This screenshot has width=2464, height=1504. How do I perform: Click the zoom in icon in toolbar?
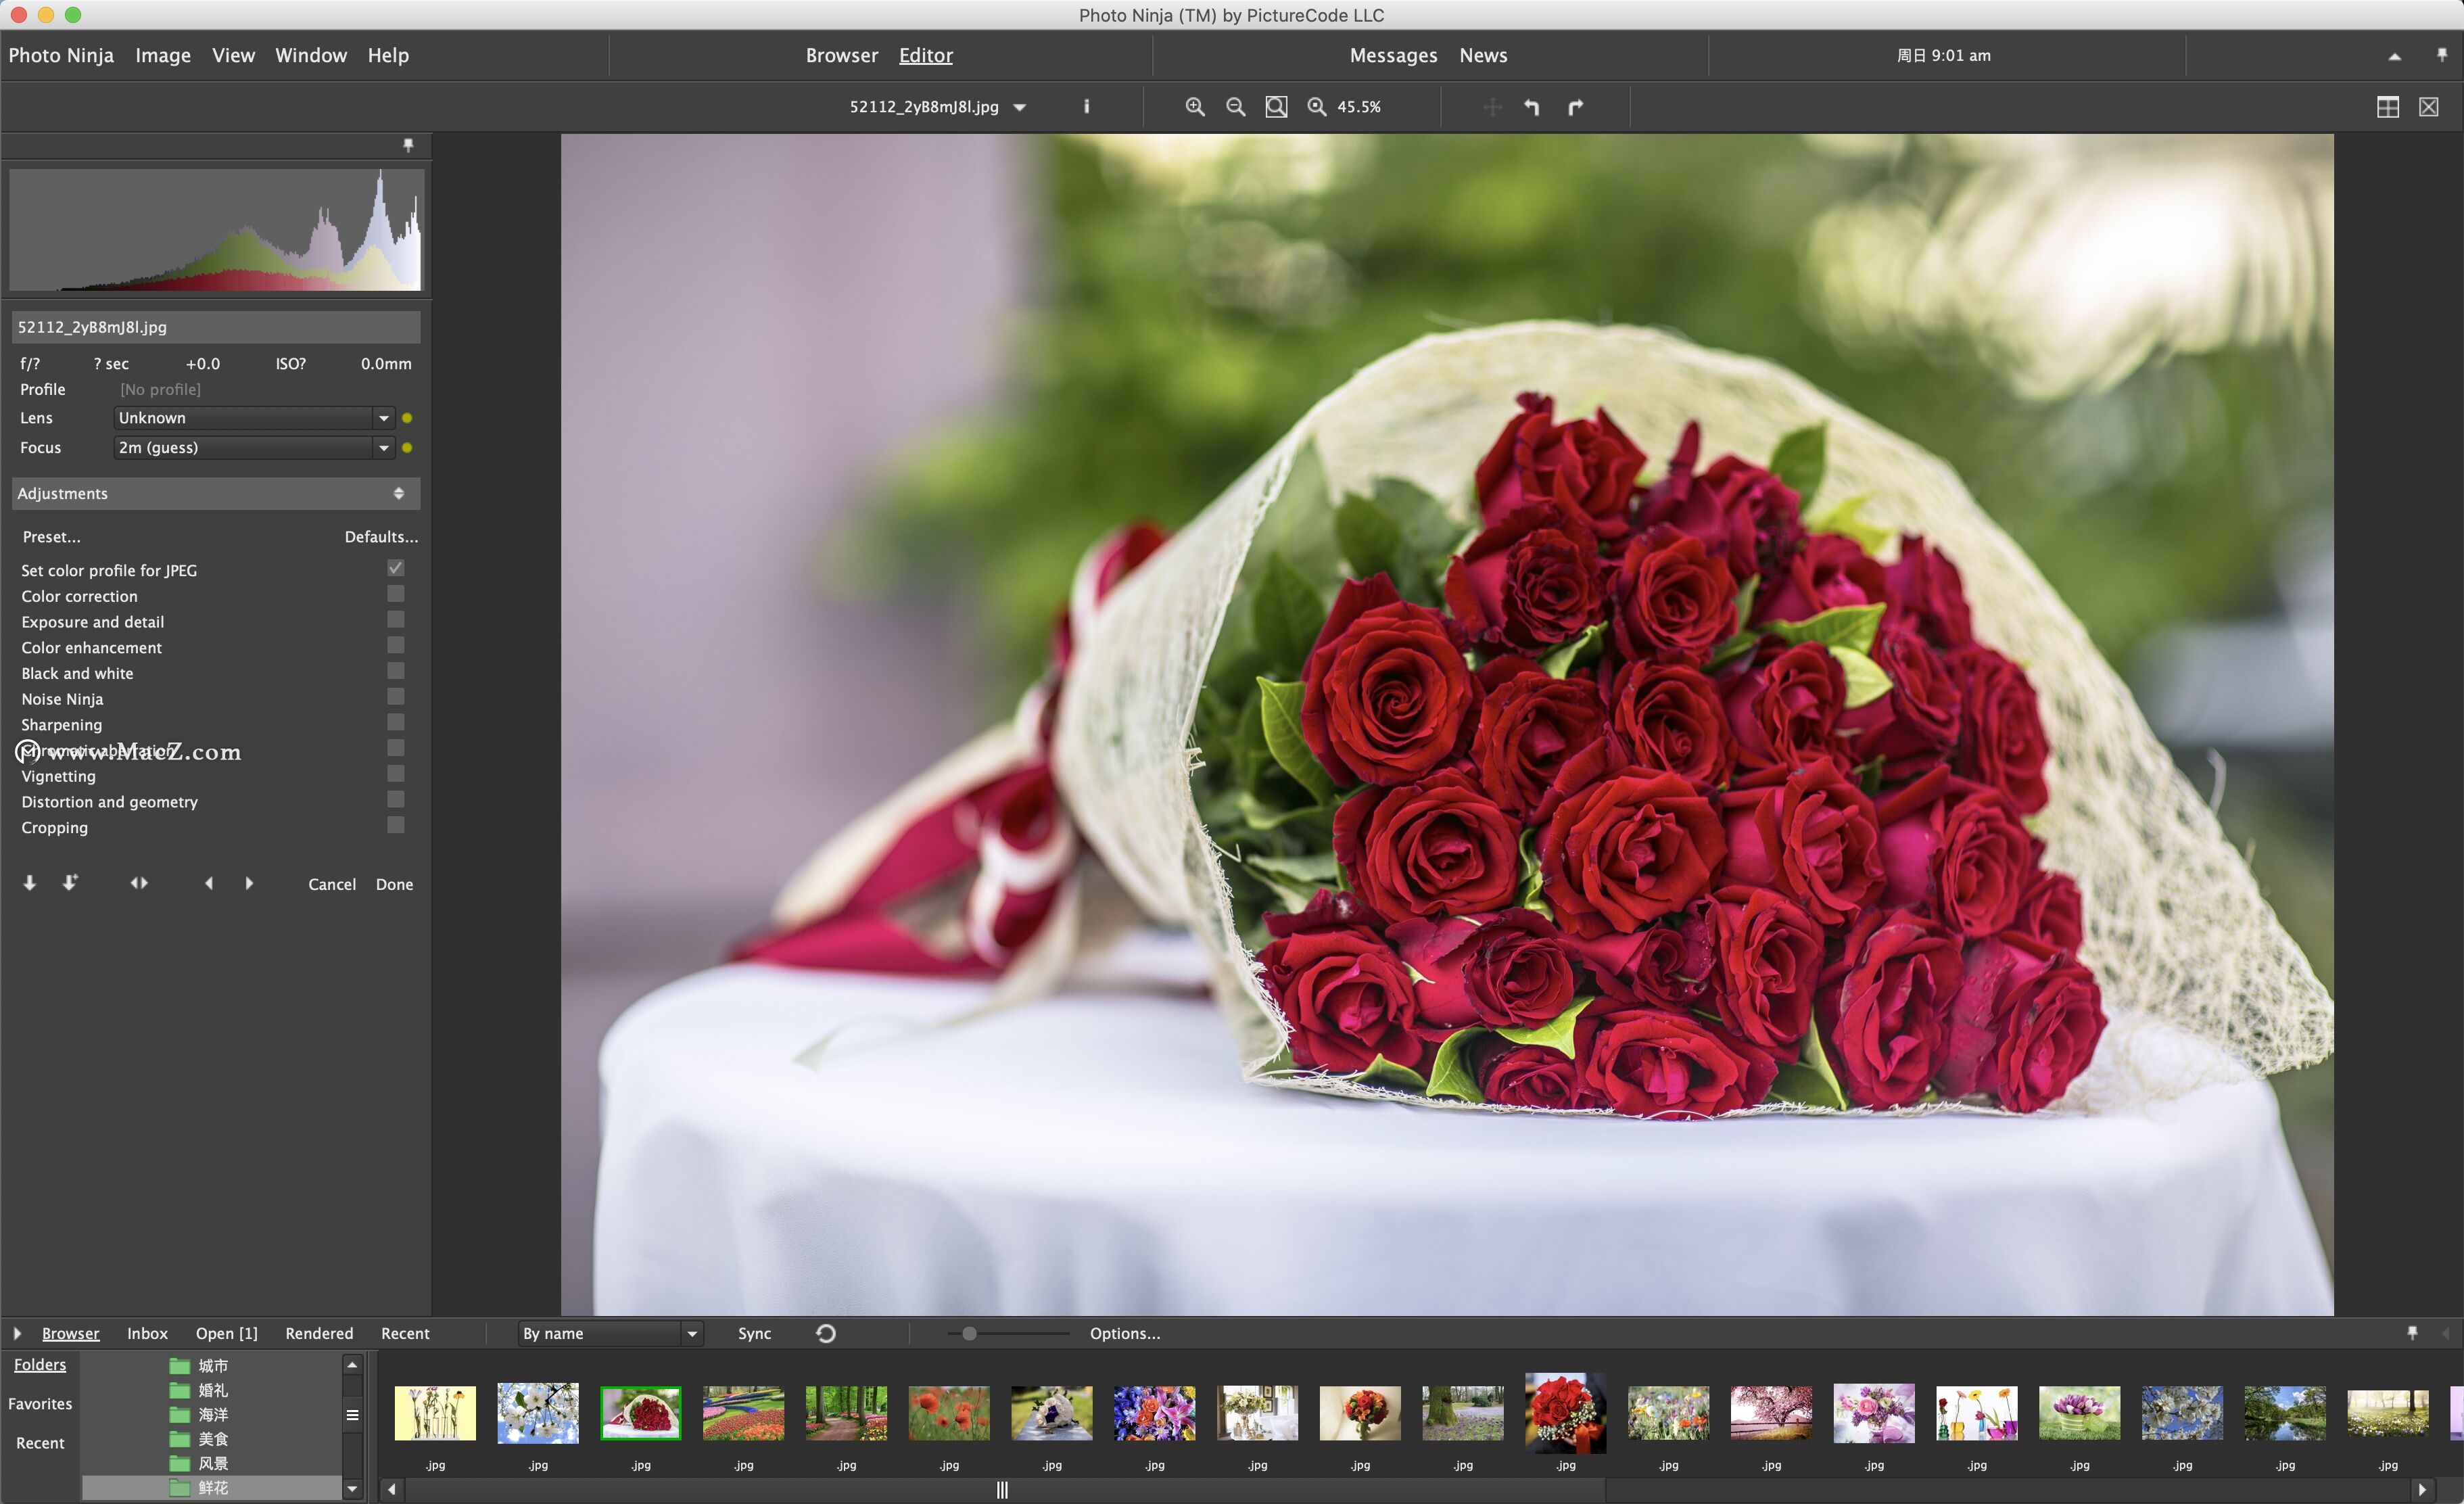point(1195,109)
